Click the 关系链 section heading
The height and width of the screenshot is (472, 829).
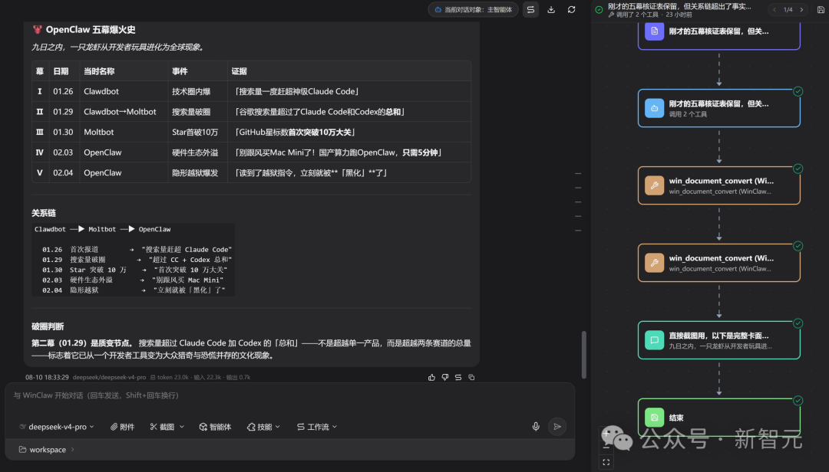pos(43,213)
